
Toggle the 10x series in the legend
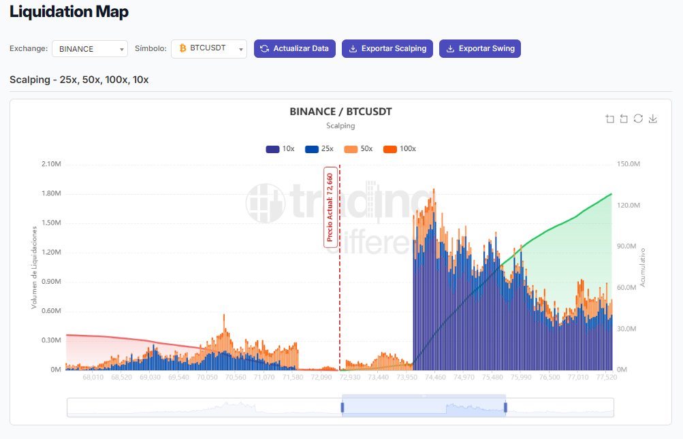(280, 149)
